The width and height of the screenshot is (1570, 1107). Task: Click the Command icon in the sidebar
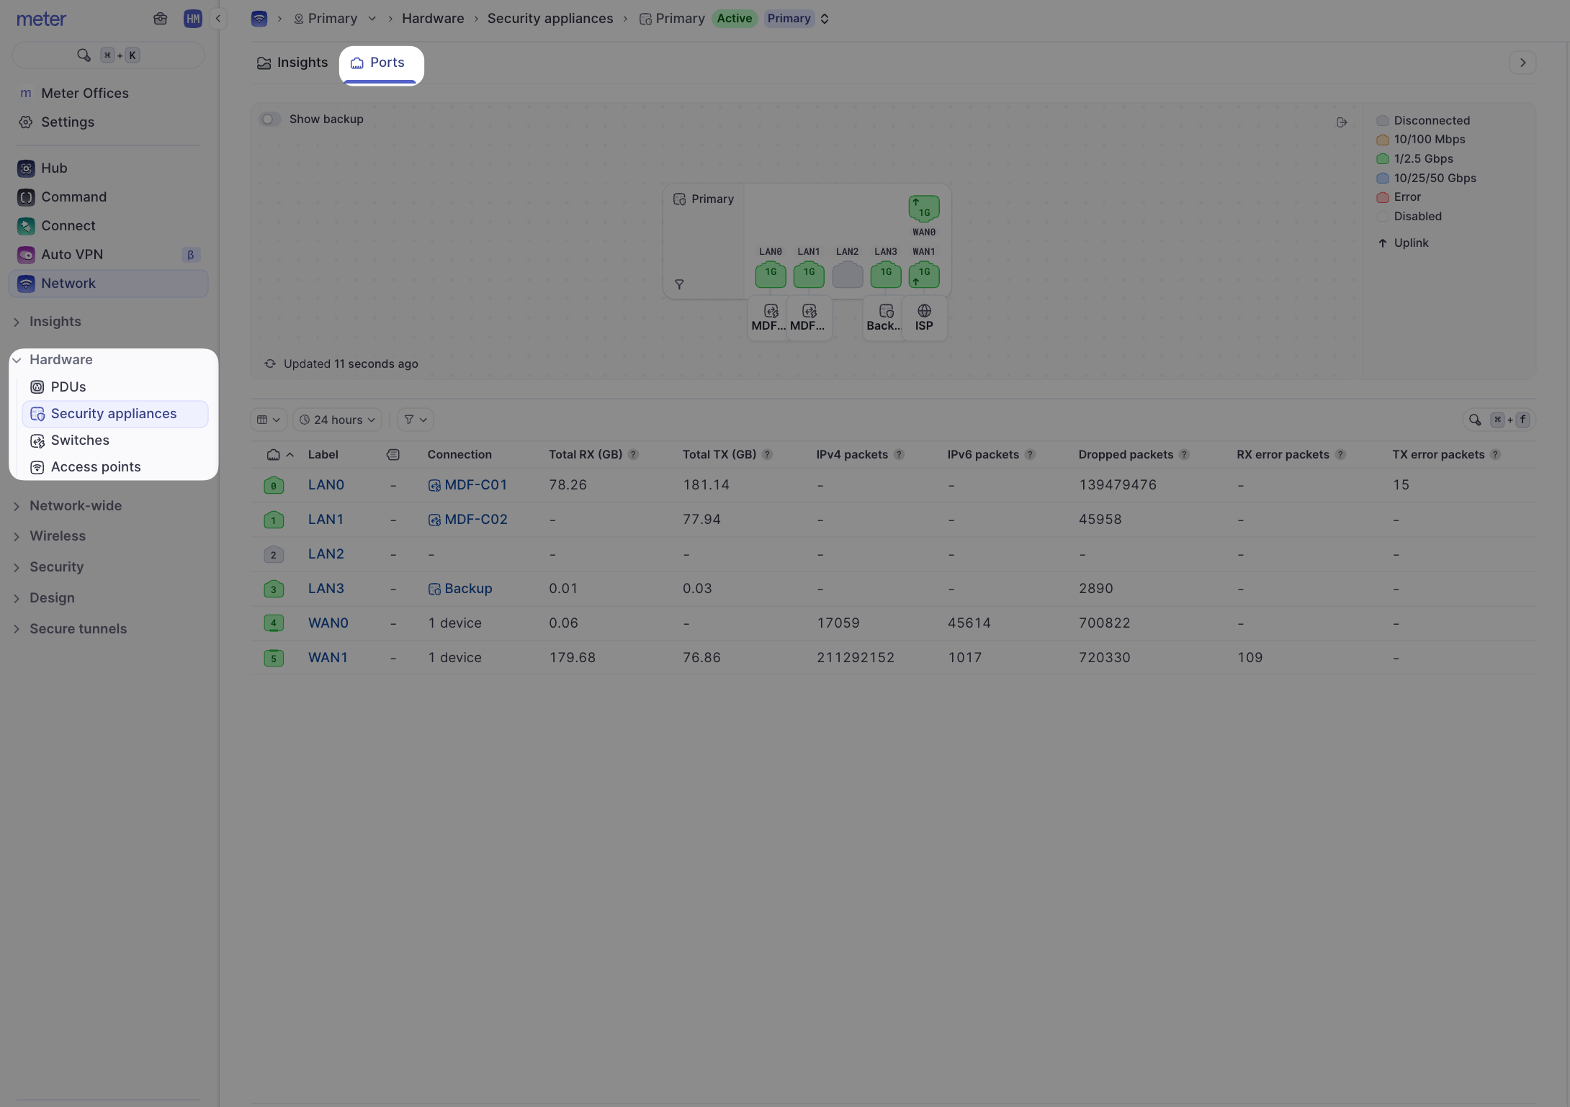tap(26, 197)
